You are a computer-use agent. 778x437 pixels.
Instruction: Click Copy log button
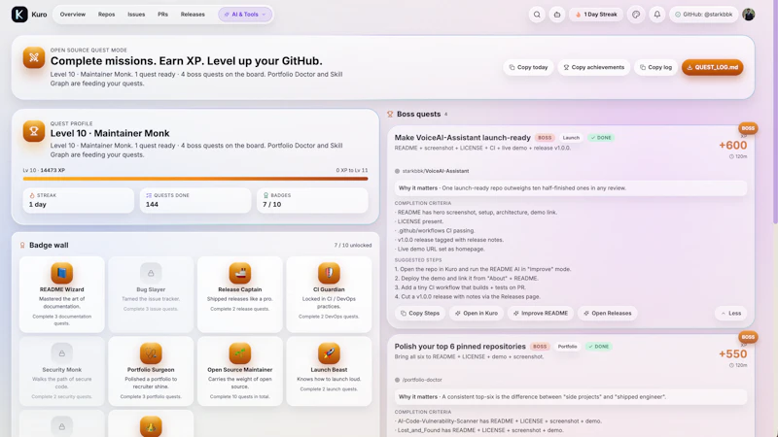click(x=655, y=67)
